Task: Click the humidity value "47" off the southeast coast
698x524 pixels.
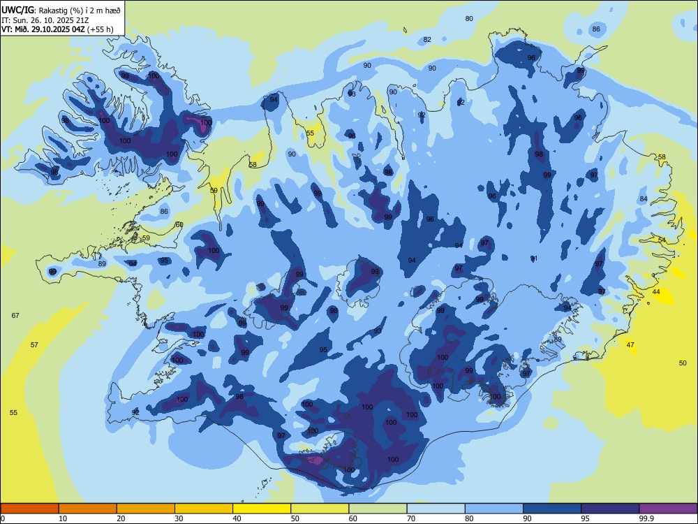Action: (630, 345)
